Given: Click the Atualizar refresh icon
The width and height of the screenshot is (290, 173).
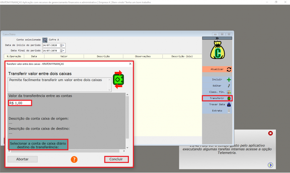Looking at the screenshot, I should point(229,69).
